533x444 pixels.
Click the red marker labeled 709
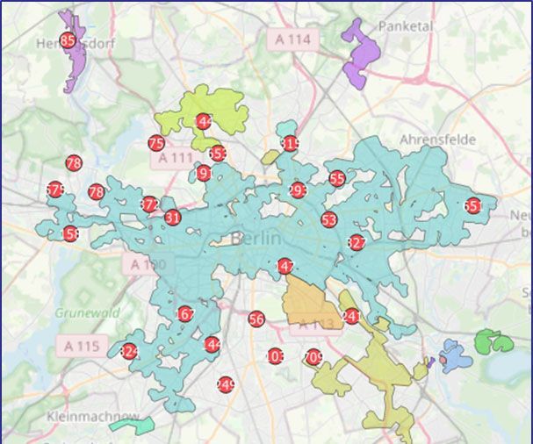pos(313,357)
